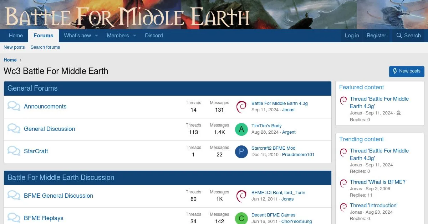
Task: Go to the Home nav tab
Action: coord(16,36)
